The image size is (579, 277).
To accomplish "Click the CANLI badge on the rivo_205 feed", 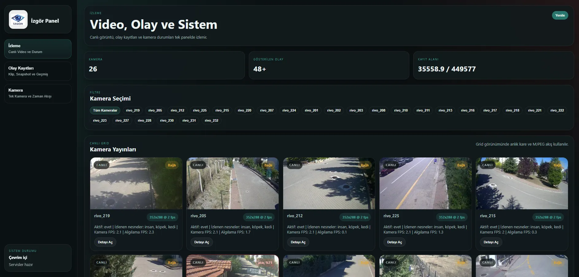I will tap(198, 165).
